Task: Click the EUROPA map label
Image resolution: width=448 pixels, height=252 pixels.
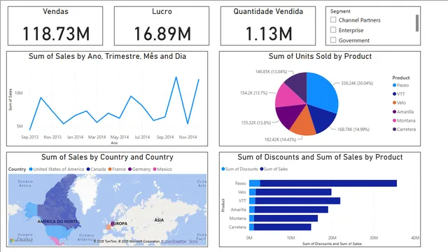Action: [119, 224]
